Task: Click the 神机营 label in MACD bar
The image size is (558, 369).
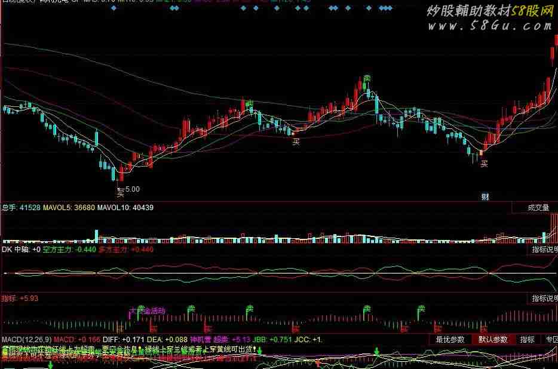Action: click(x=200, y=340)
